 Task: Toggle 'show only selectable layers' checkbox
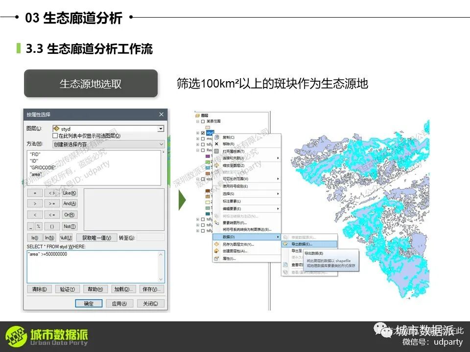55,136
